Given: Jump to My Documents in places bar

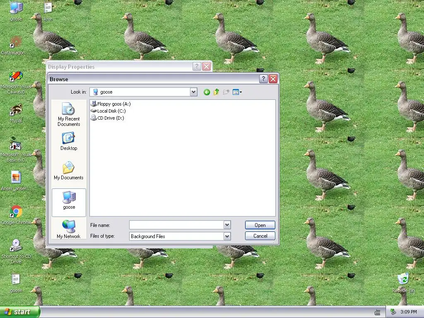Looking at the screenshot, I should (x=69, y=171).
